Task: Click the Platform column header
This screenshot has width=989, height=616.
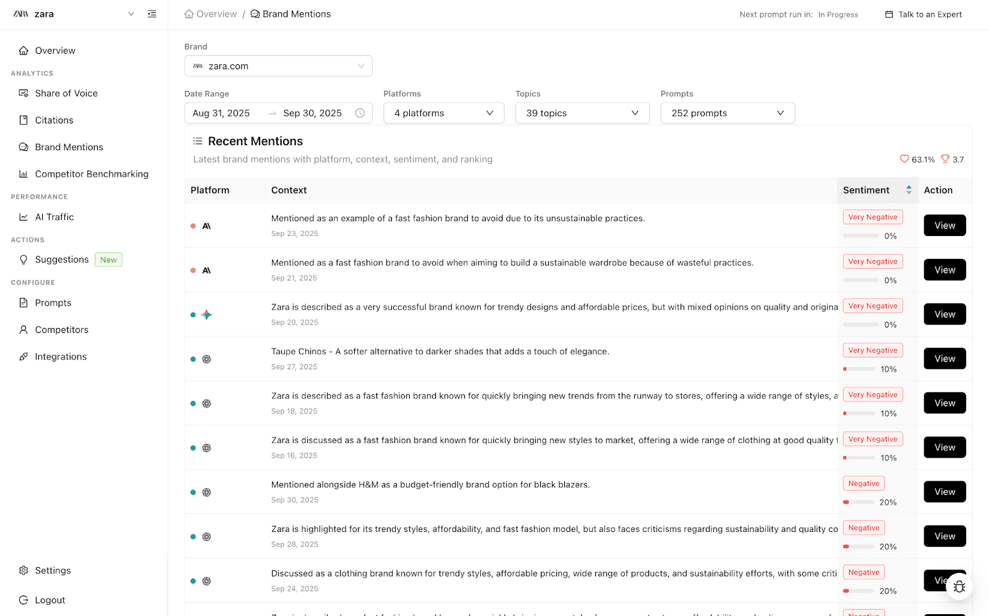Action: tap(210, 190)
